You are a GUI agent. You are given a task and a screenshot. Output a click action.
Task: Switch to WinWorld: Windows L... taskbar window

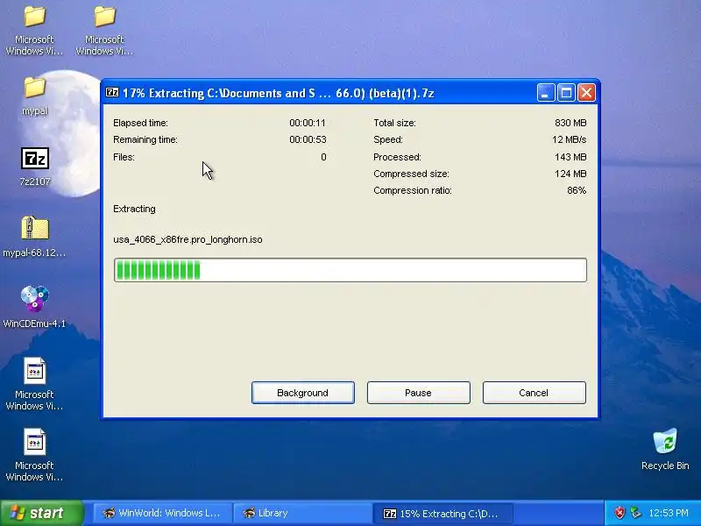(162, 513)
